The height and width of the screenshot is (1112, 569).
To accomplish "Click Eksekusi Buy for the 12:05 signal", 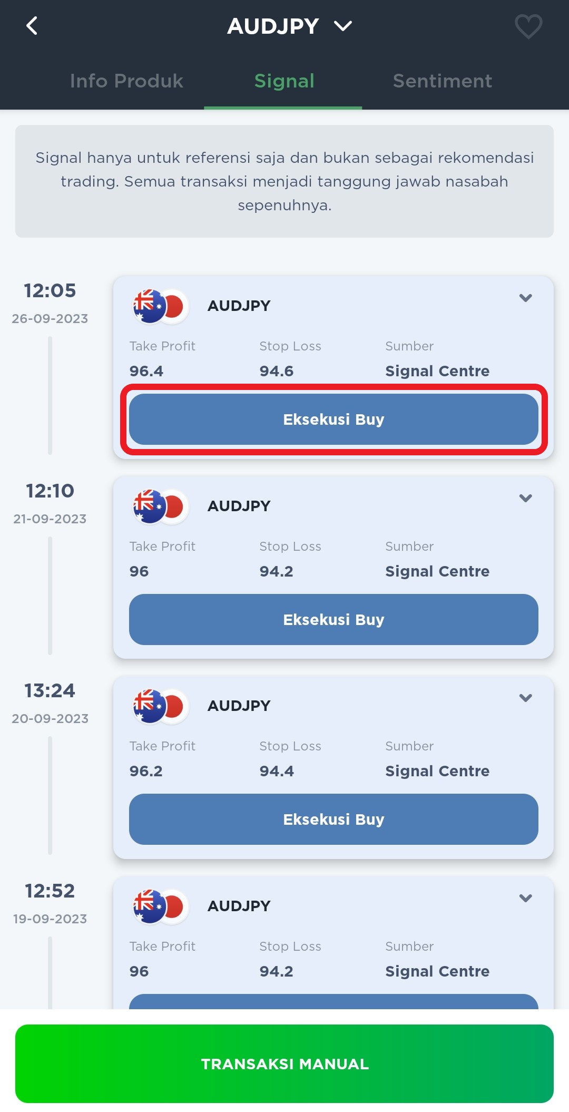I will (333, 420).
